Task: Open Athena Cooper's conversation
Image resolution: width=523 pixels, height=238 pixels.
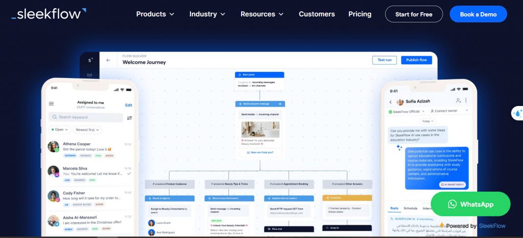Action: (x=90, y=149)
